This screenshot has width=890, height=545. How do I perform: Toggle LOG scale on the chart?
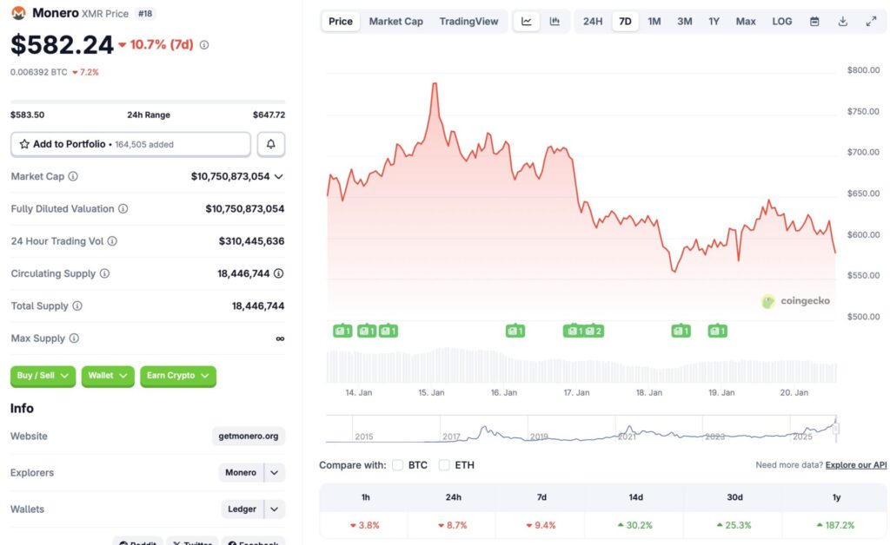pyautogui.click(x=780, y=21)
